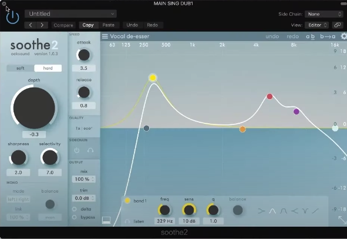
Task: Click the release knob
Action: coord(84,93)
